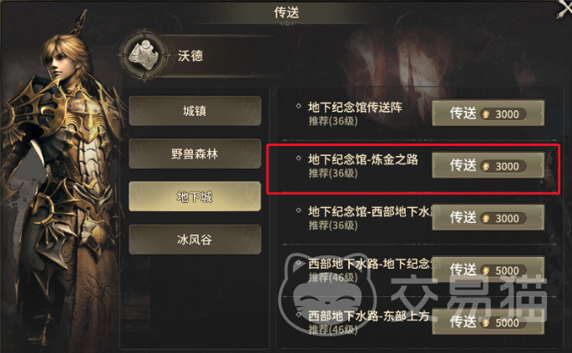Click coin icon on 西部地下水路 3000 button

click(485, 219)
